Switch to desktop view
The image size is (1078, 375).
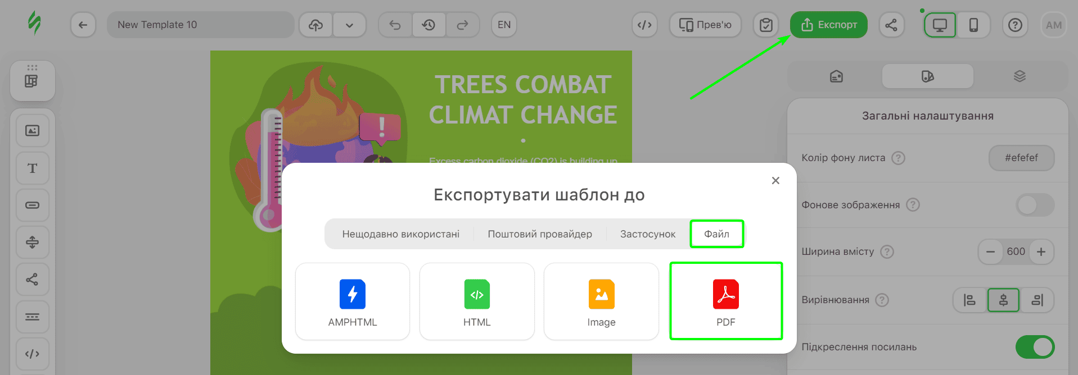tap(940, 25)
